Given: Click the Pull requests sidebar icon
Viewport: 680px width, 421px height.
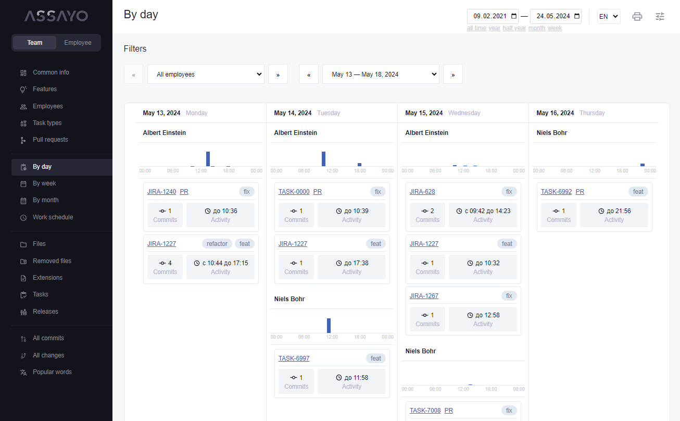Looking at the screenshot, I should click(23, 140).
